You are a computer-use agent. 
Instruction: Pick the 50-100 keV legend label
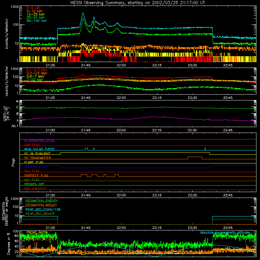point(37,21)
